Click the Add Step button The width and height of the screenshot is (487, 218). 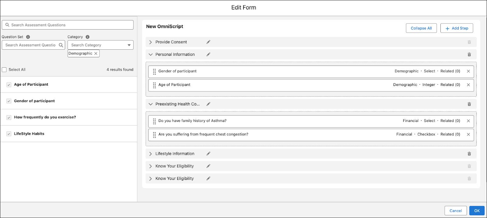(x=457, y=28)
